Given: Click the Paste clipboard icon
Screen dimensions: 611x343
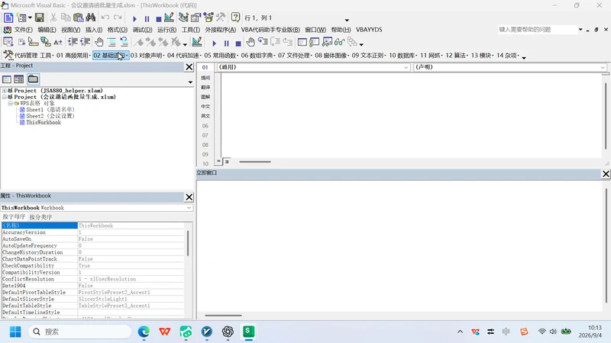Looking at the screenshot, I should pyautogui.click(x=79, y=18).
